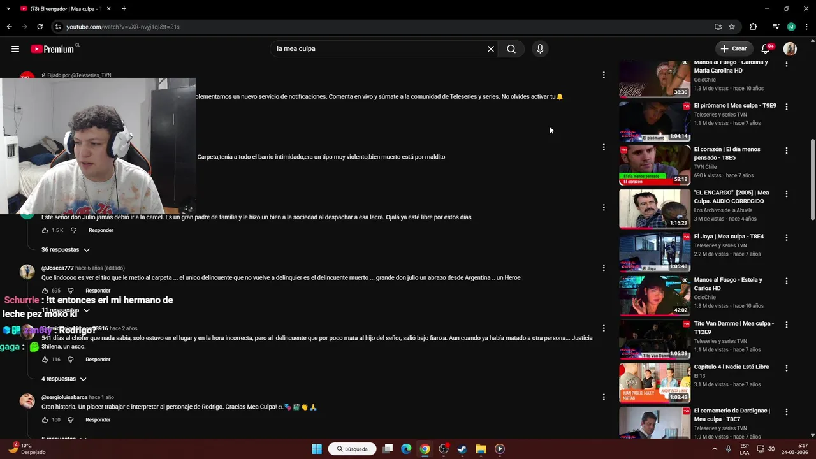The height and width of the screenshot is (459, 816).
Task: Like the @Joseca777 comment
Action: coord(45,291)
